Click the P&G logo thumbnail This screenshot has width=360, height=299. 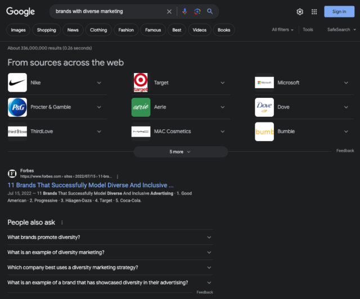pos(17,107)
